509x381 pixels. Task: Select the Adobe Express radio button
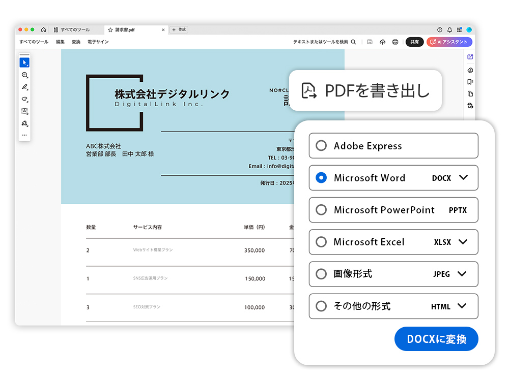pos(321,146)
